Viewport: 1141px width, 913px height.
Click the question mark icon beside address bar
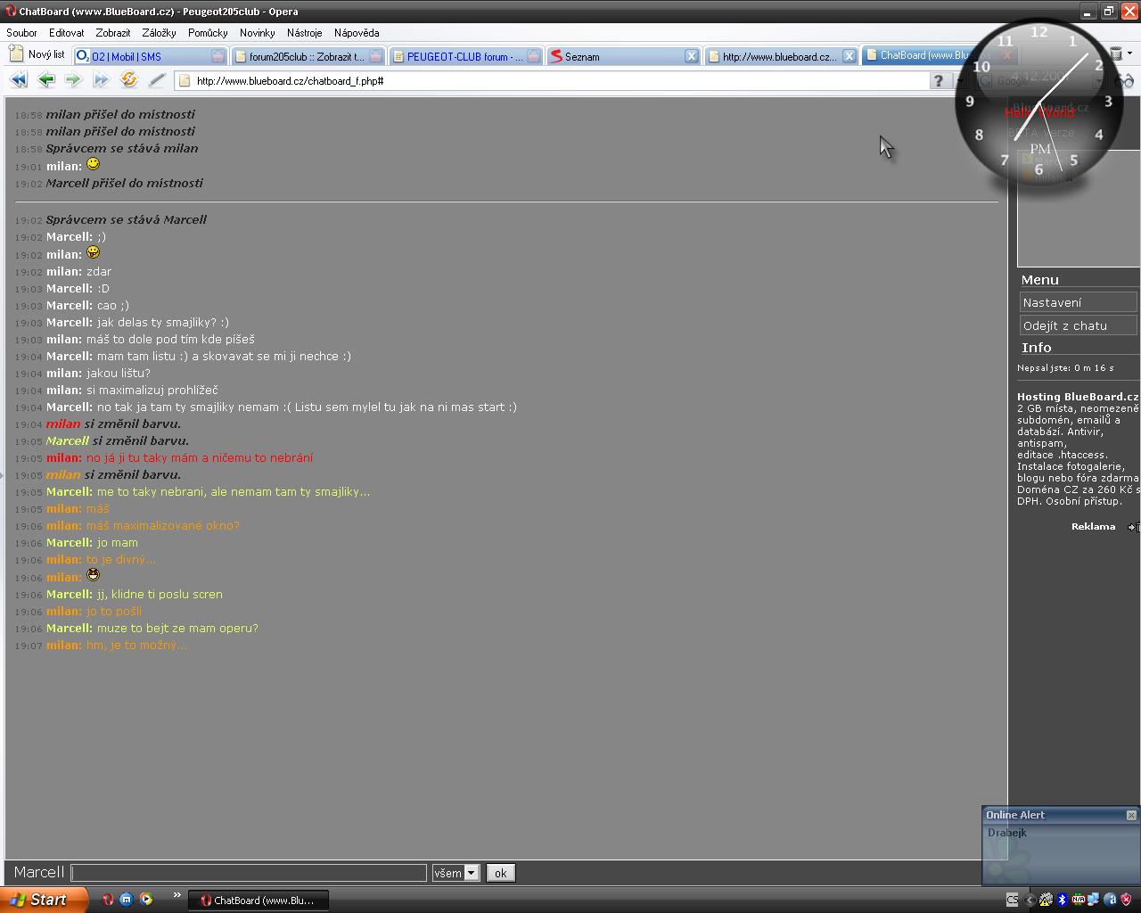click(938, 81)
